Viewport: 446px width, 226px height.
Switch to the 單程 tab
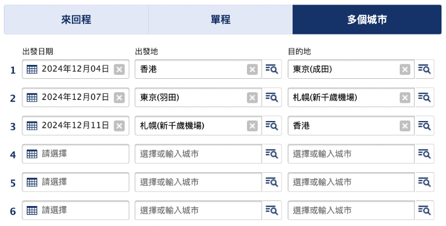click(x=220, y=19)
